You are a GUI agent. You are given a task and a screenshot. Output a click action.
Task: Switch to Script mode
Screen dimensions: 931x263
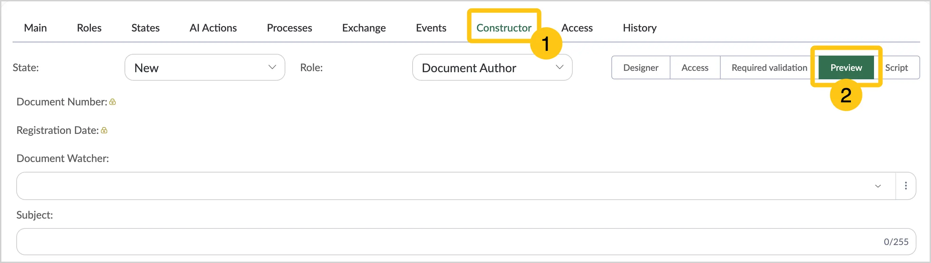[896, 67]
